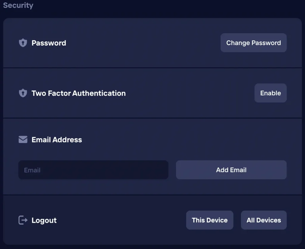Click the Logout arrow icon

(x=23, y=220)
